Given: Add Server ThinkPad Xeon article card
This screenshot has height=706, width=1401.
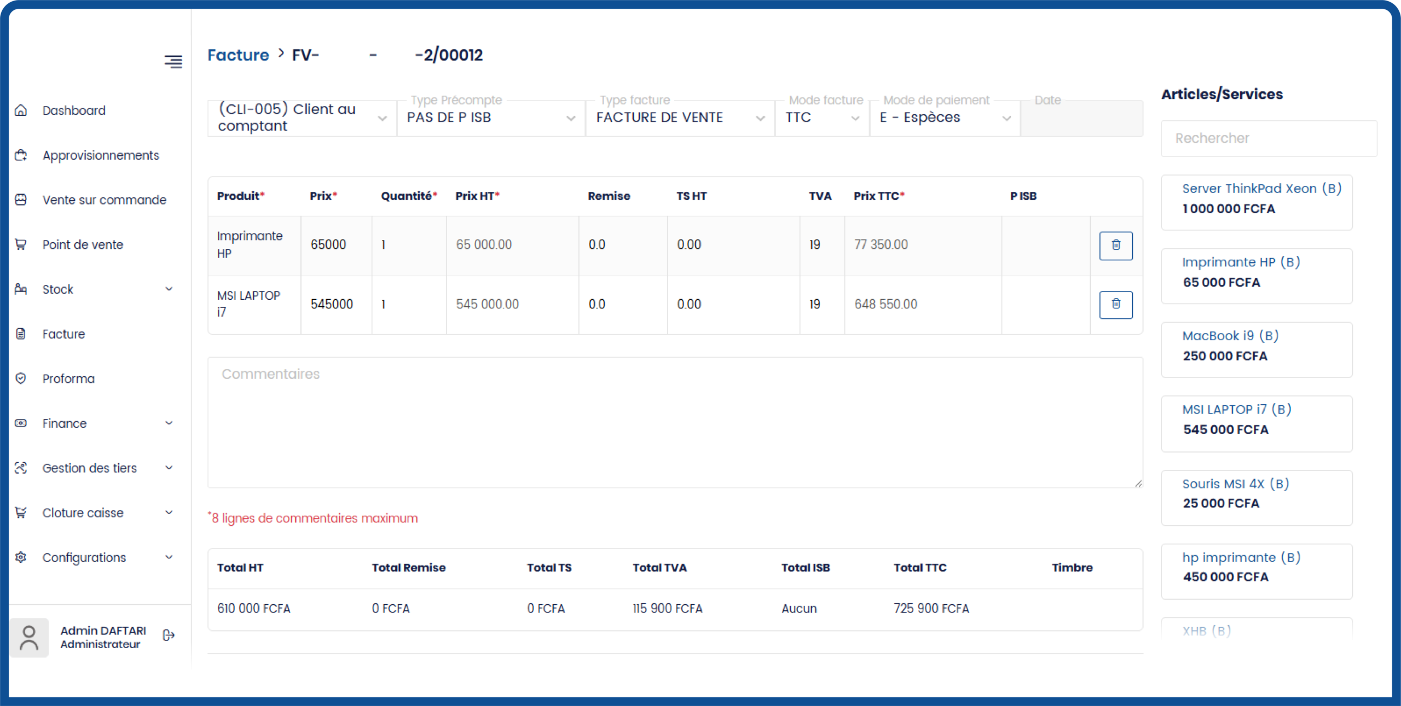Looking at the screenshot, I should coord(1256,202).
